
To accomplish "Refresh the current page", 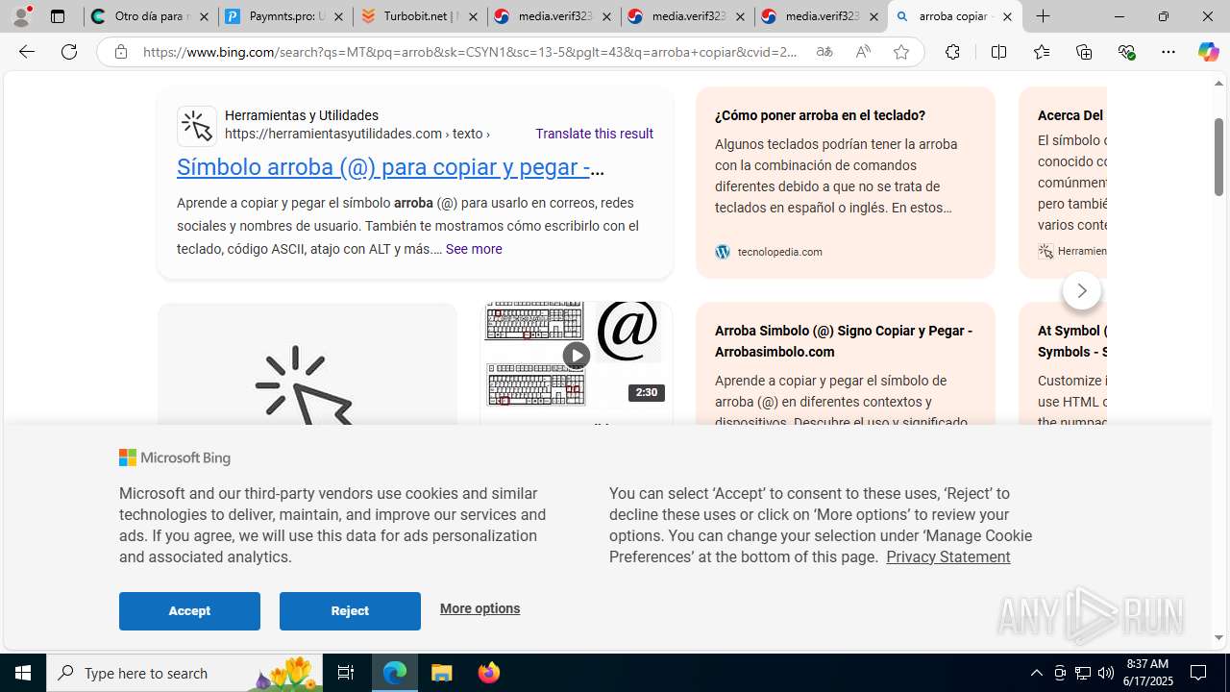I will pos(69,52).
